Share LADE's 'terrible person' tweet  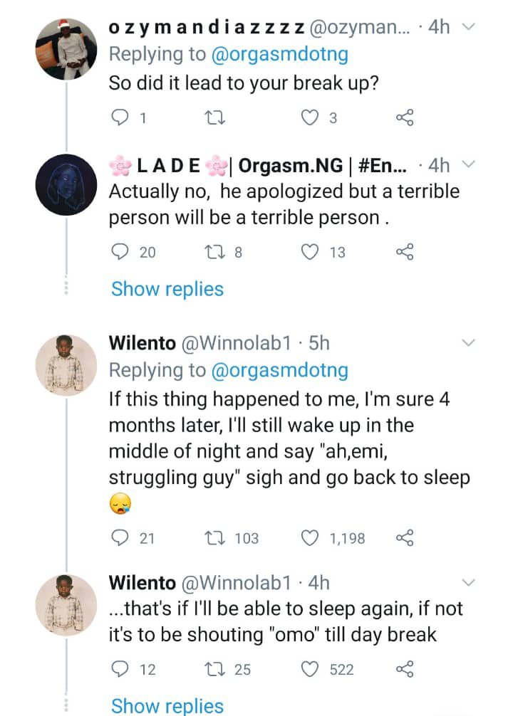tap(404, 251)
